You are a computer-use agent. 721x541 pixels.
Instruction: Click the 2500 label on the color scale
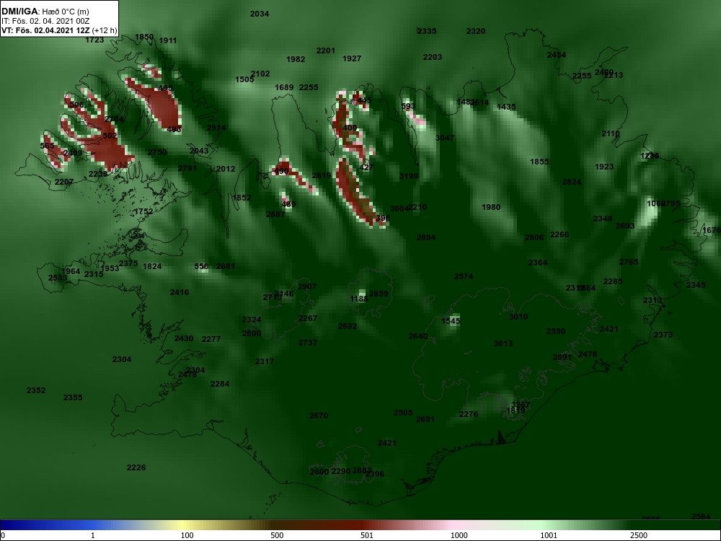pyautogui.click(x=639, y=535)
